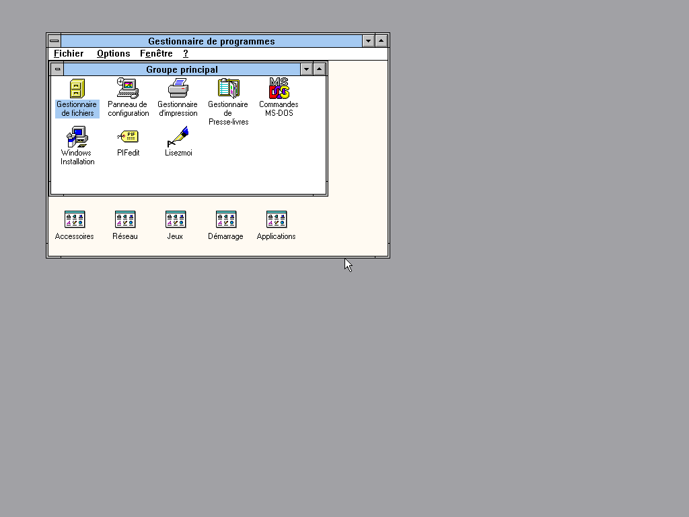Open Gestionnaire de programmes control menu box

point(55,41)
